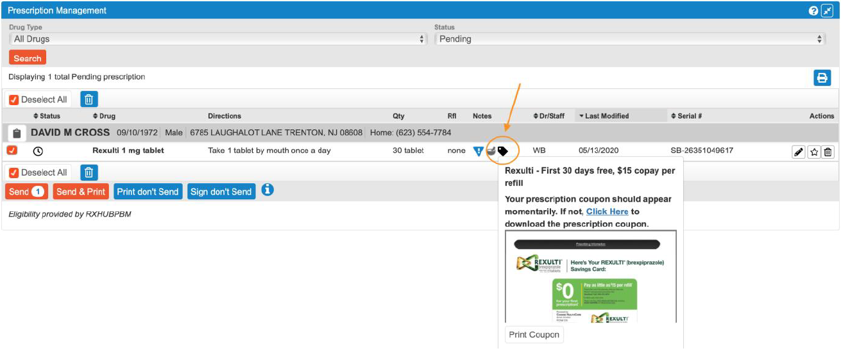Sort by Dr/Staff column header
Screen dimensions: 841x353
click(549, 116)
